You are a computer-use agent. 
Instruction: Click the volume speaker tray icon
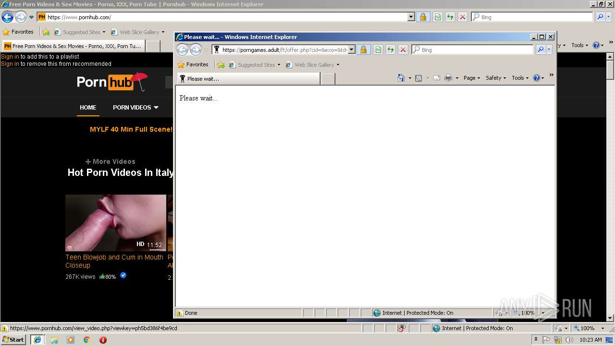(569, 340)
